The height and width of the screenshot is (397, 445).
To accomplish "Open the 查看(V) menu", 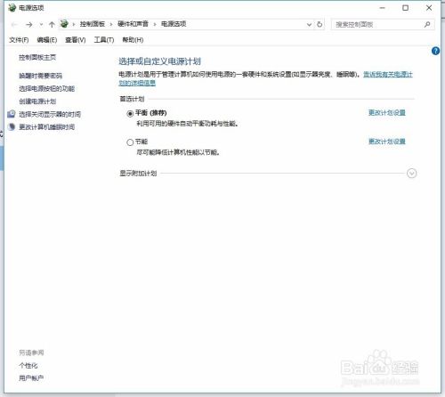I will coord(76,40).
